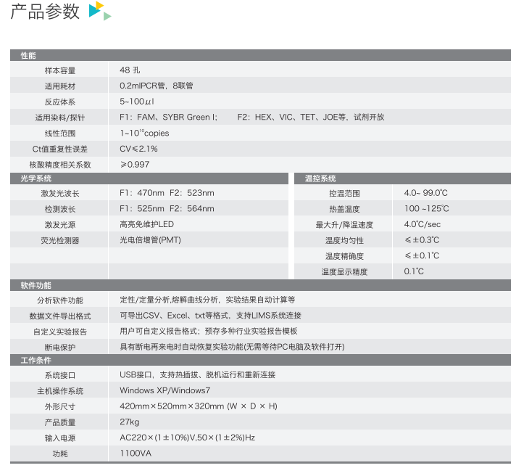Select the 工作条件 section header
The image size is (516, 468).
[36, 361]
